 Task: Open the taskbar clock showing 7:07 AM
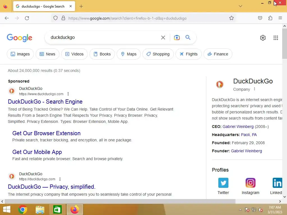[x=275, y=210]
